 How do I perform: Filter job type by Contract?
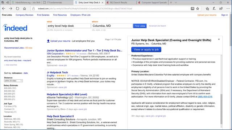[x=9, y=109]
